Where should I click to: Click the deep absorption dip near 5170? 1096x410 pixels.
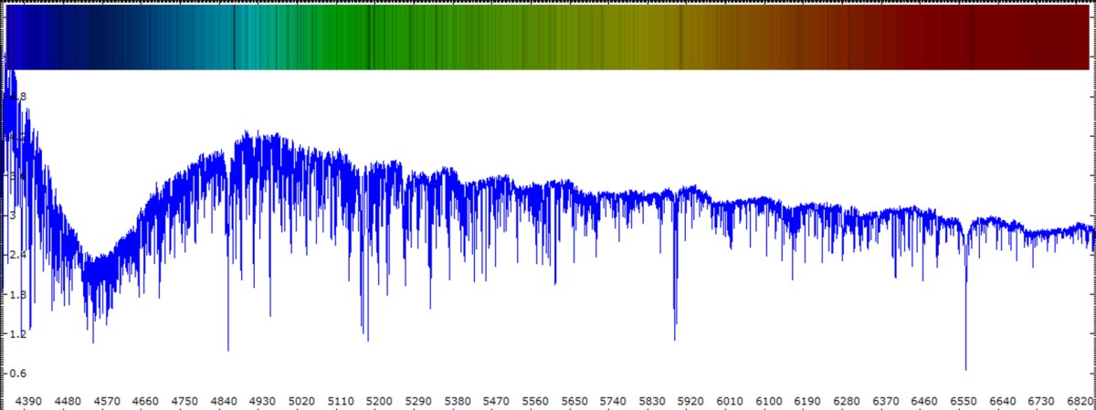pyautogui.click(x=367, y=340)
